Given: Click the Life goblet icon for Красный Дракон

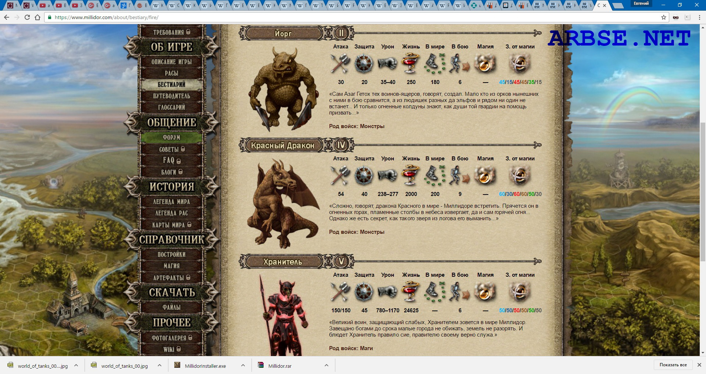Looking at the screenshot, I should pyautogui.click(x=411, y=175).
